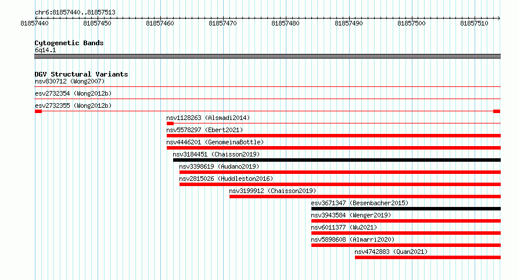Click the chr6:81857440..81857513 region label
Screen dimensions: 517x280
(75, 12)
